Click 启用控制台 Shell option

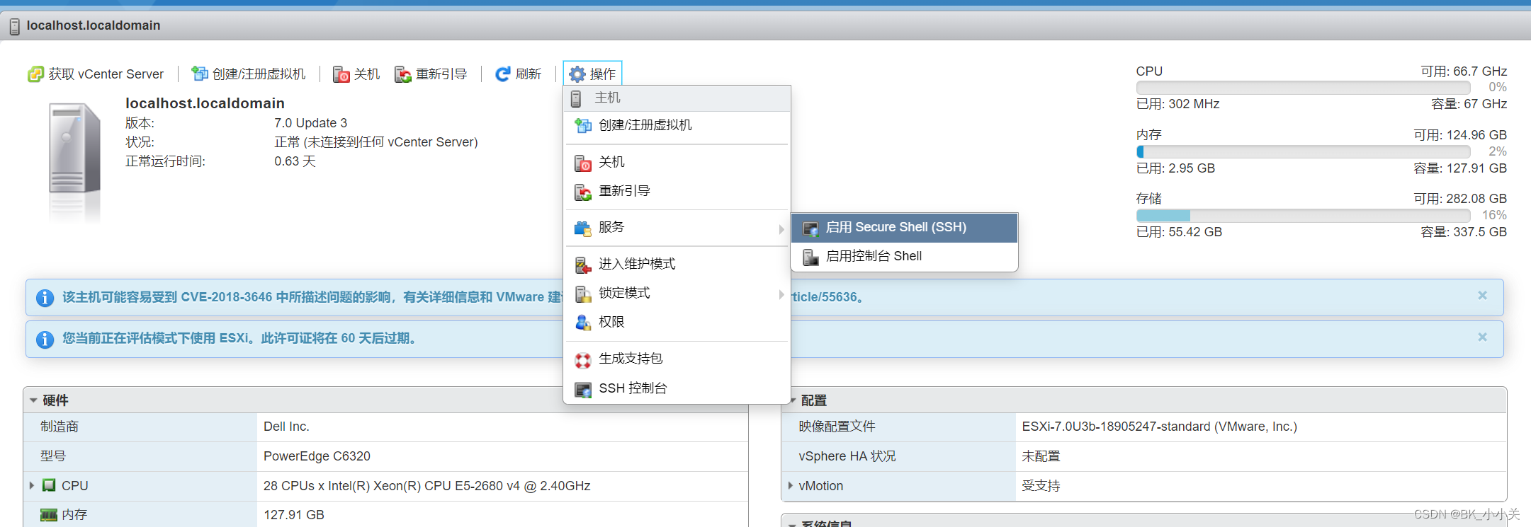click(x=905, y=257)
